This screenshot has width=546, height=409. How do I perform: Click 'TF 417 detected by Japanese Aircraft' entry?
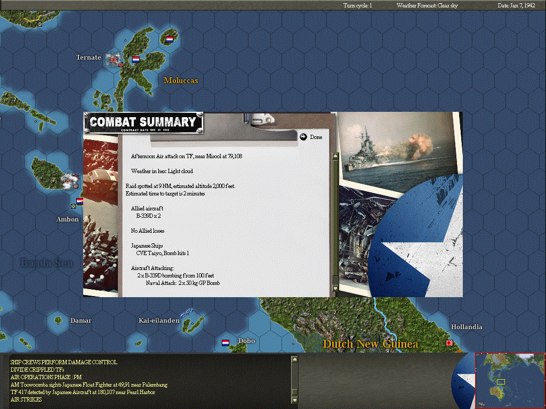[x=83, y=392]
